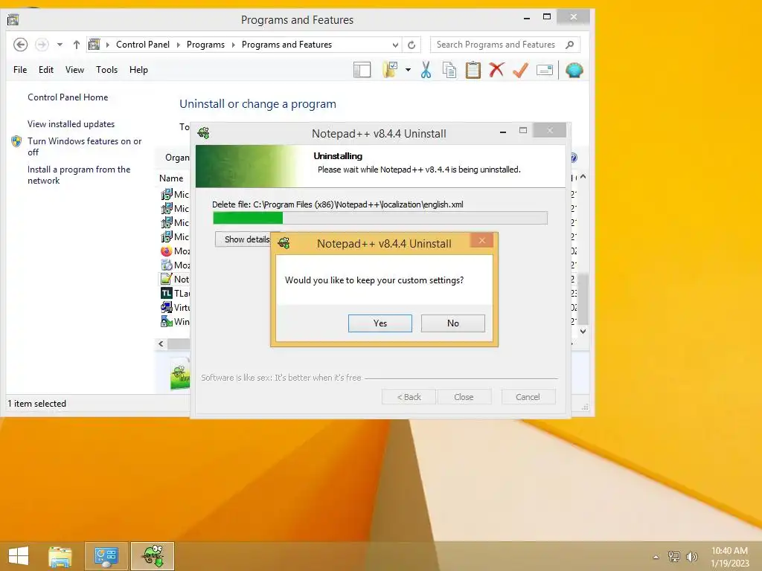Click the folder options toolbar icon
The image size is (762, 571).
click(390, 70)
